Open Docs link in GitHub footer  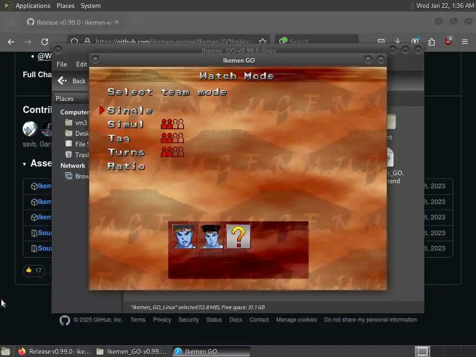tap(236, 320)
